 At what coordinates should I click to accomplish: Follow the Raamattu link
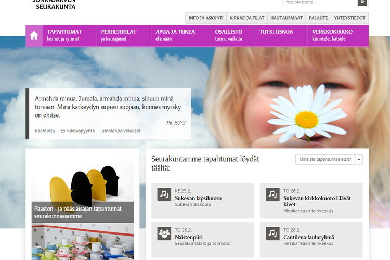coord(45,131)
